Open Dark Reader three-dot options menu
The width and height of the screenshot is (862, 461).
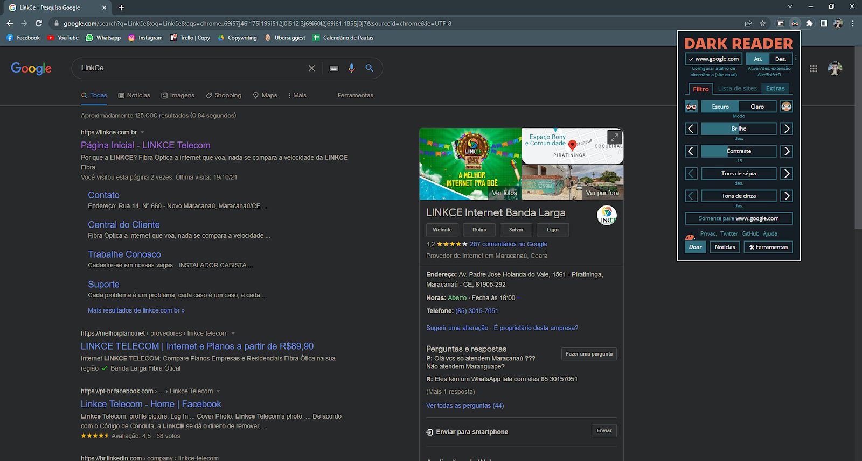796,58
